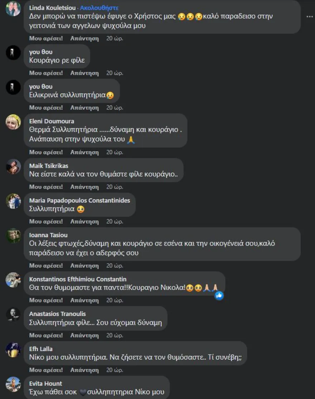Open Efh Lalla's profile picture
315x399 pixels.
point(13,350)
